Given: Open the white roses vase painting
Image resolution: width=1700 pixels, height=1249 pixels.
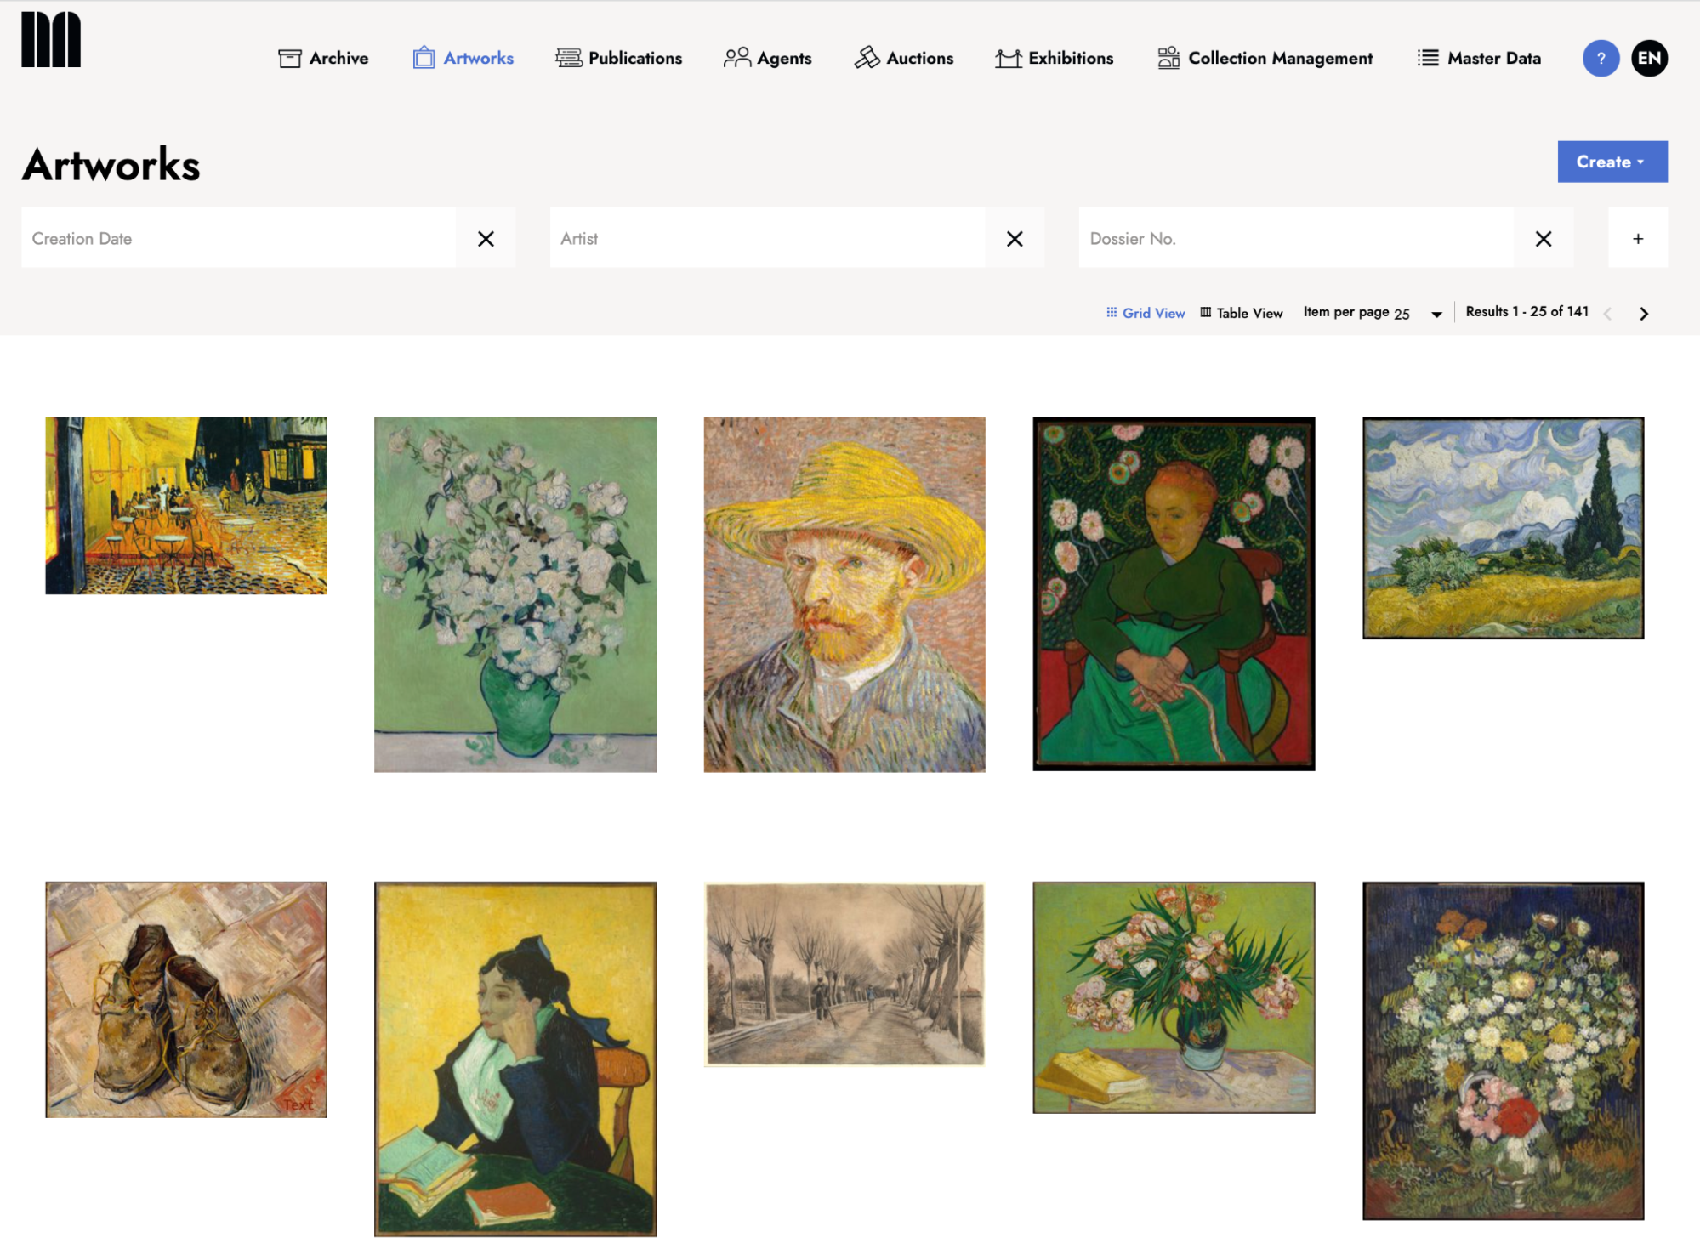Looking at the screenshot, I should pyautogui.click(x=515, y=594).
